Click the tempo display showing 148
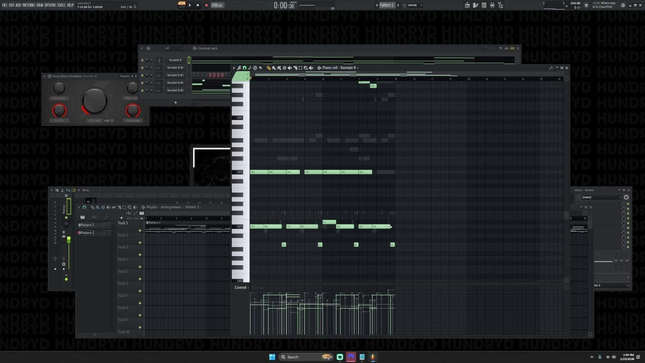The height and width of the screenshot is (363, 645). pos(217,5)
